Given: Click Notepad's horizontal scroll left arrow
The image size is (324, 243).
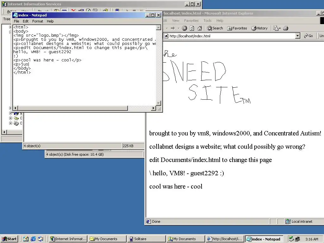Looking at the screenshot, I should coord(15,108).
